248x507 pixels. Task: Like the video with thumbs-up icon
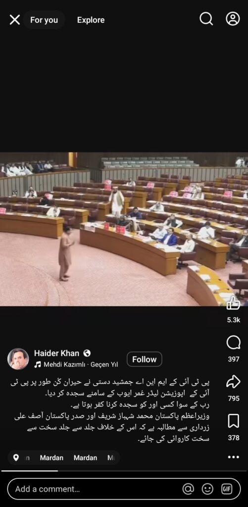[x=234, y=304]
